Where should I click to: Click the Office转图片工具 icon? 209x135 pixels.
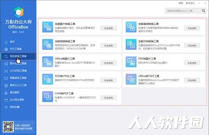48,62
